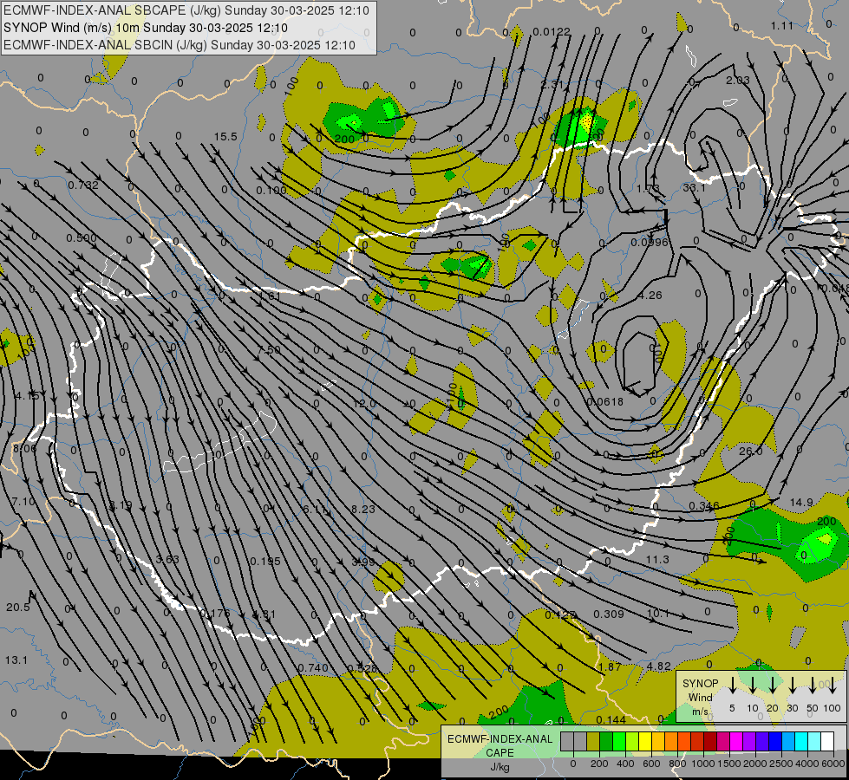849x780 pixels.
Task: Click the 7.10 value on the map
Action: coord(23,501)
